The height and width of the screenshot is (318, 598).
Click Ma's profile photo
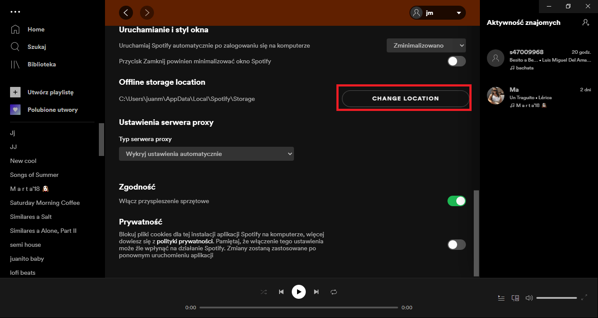click(496, 95)
